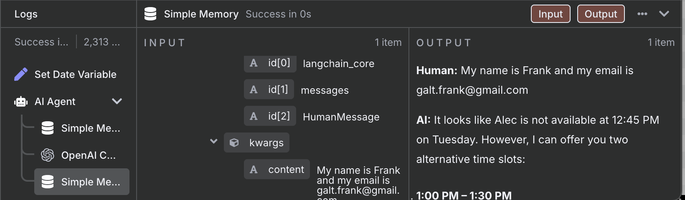This screenshot has width=685, height=200.
Task: Click the pencil icon for Set Date Variable
Action: 21,74
